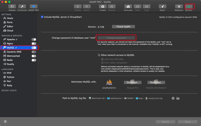Click the MAMP PRO toolbar icon
Image resolution: width=201 pixels, height=126 pixels.
[34, 6]
